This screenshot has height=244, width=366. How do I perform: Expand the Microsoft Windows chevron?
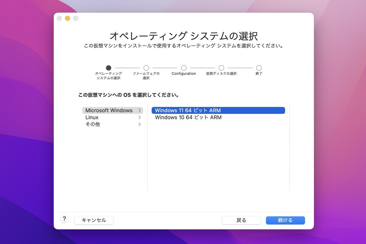[x=140, y=110]
